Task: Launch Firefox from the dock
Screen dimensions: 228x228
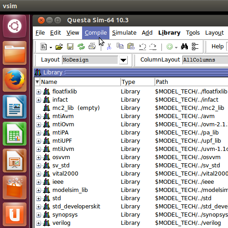Action: 15,80
